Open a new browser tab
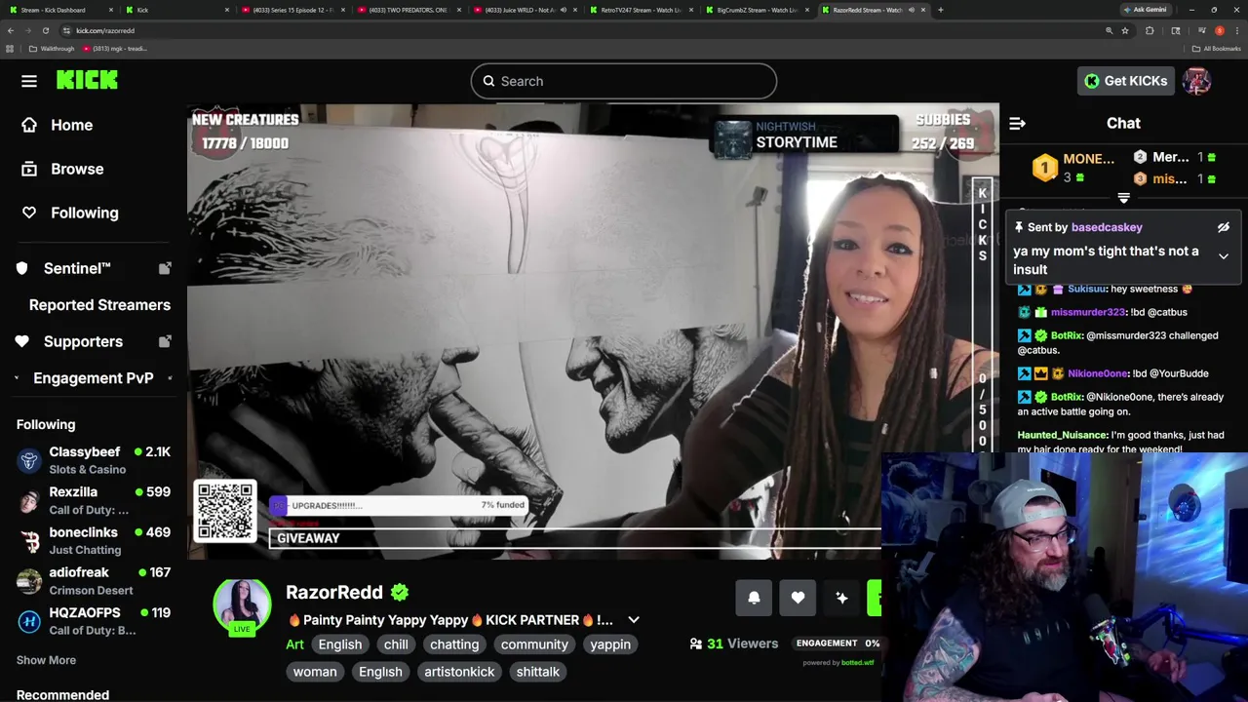The height and width of the screenshot is (702, 1248). coord(940,10)
